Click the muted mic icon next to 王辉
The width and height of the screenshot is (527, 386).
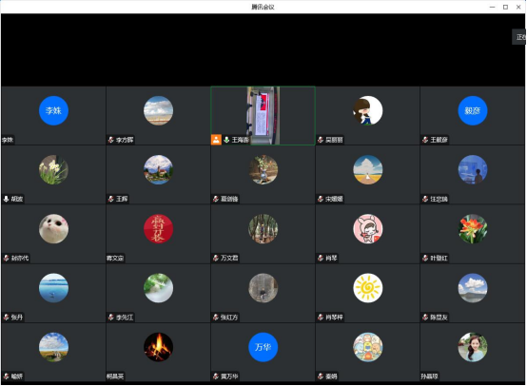click(111, 199)
